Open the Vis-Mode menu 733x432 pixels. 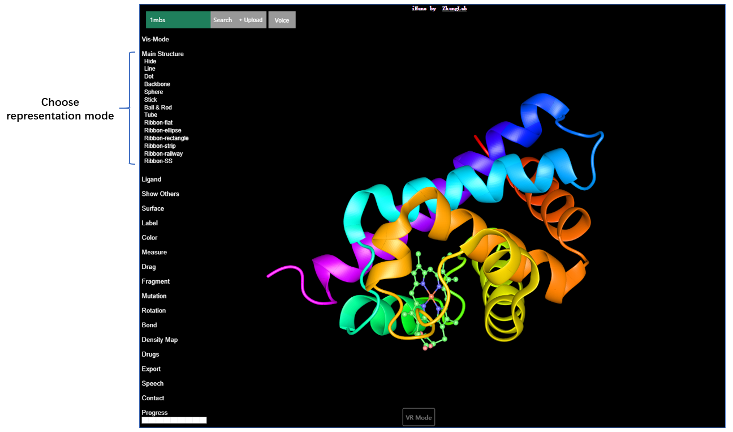pyautogui.click(x=155, y=40)
